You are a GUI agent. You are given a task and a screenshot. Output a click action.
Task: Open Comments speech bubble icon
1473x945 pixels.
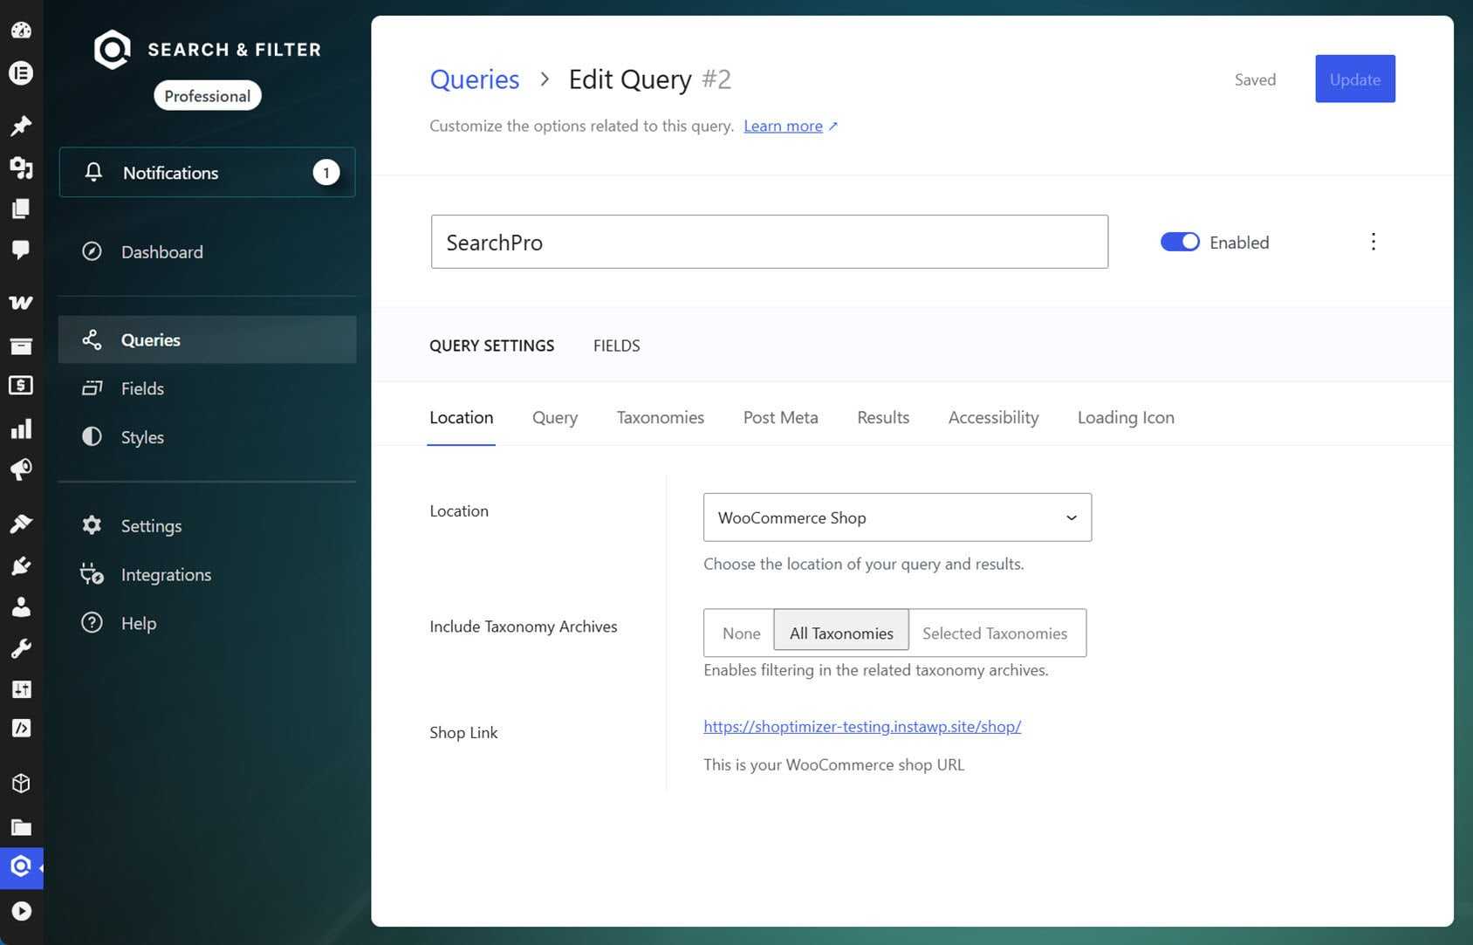click(x=21, y=250)
